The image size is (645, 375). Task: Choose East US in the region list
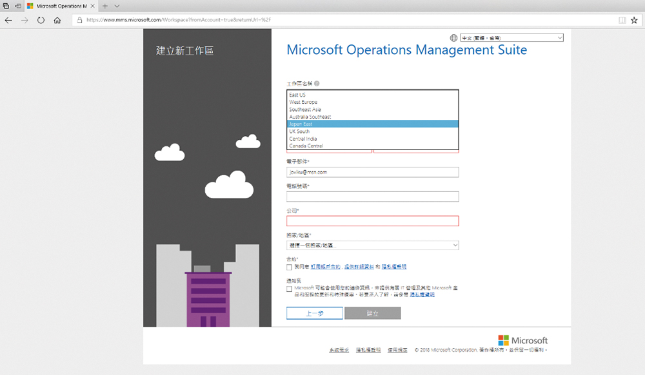[373, 95]
